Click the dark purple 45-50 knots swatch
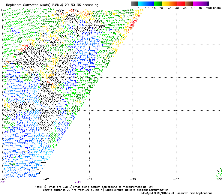The image size is (222, 195). click(x=205, y=4)
